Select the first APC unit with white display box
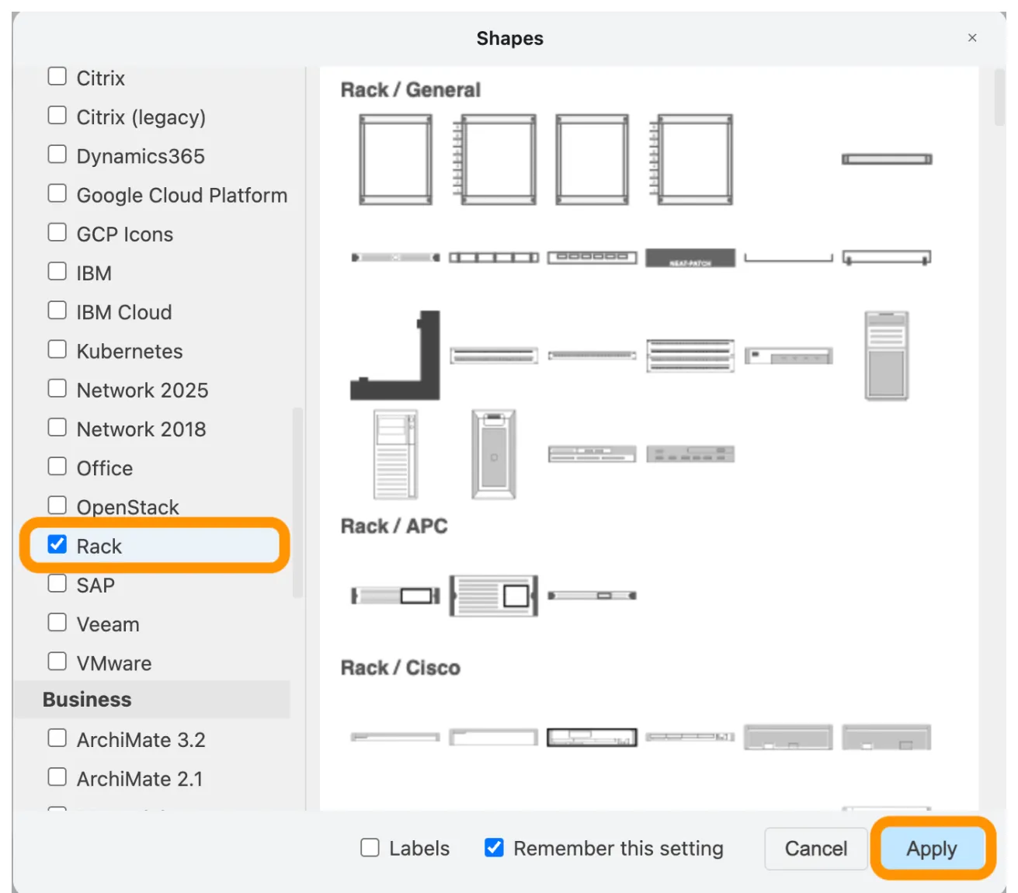 [395, 596]
